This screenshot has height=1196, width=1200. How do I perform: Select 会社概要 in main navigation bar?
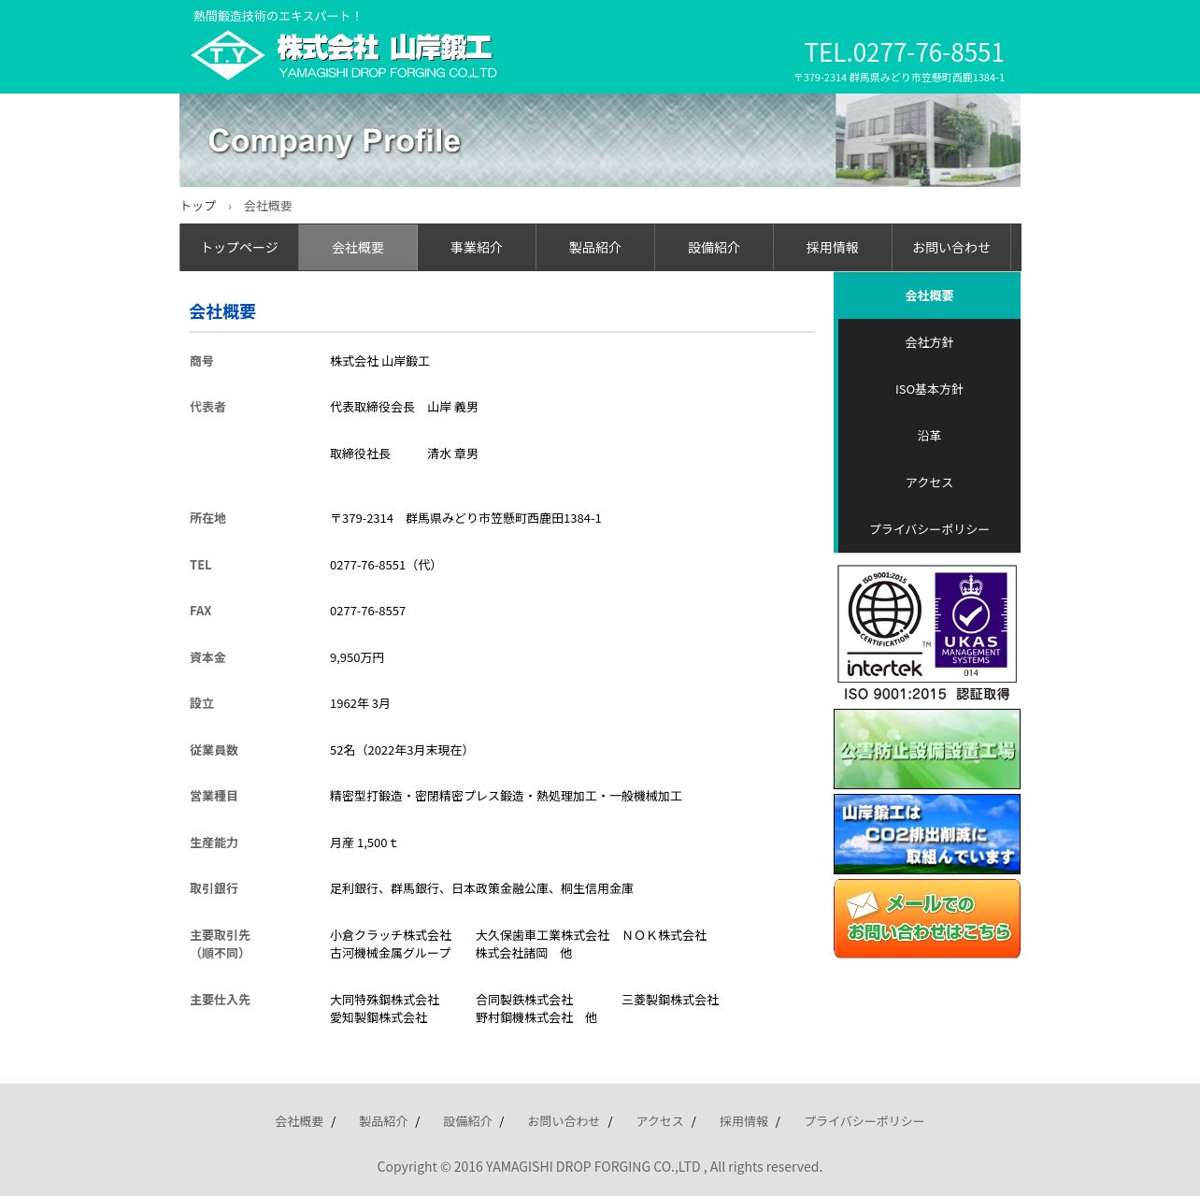[x=358, y=248]
